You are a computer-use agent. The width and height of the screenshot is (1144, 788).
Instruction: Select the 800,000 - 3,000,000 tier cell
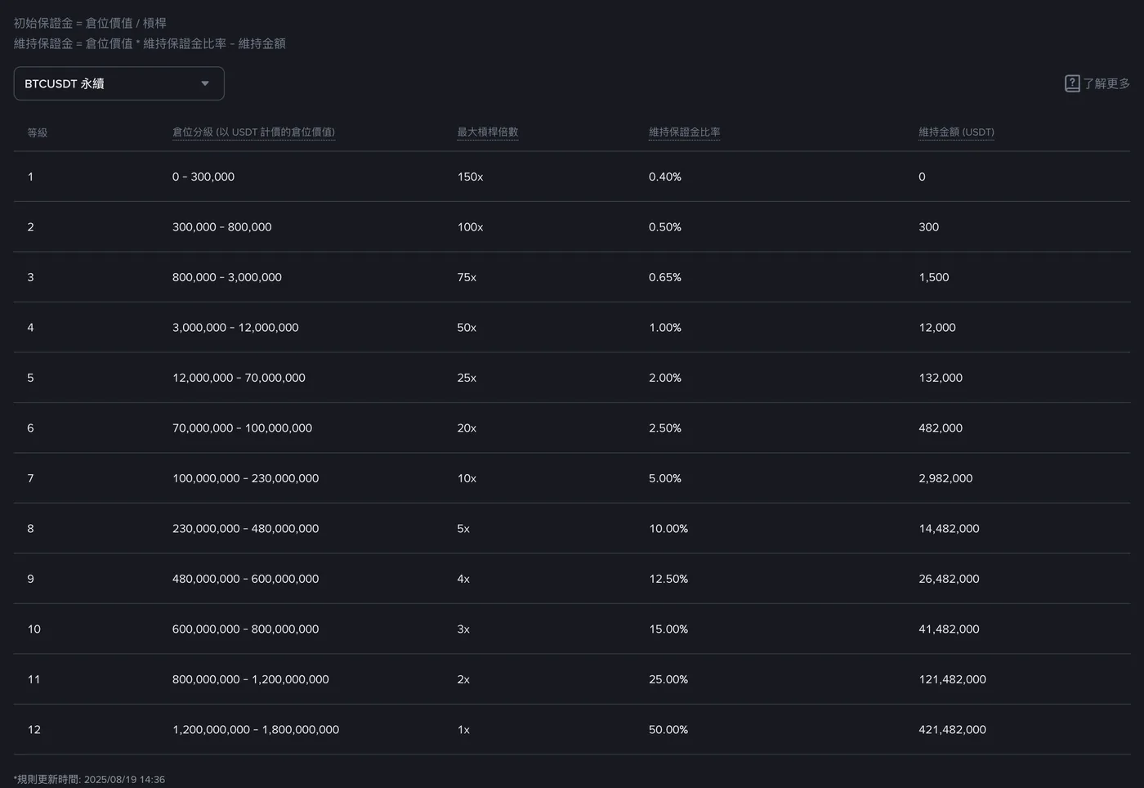click(227, 277)
